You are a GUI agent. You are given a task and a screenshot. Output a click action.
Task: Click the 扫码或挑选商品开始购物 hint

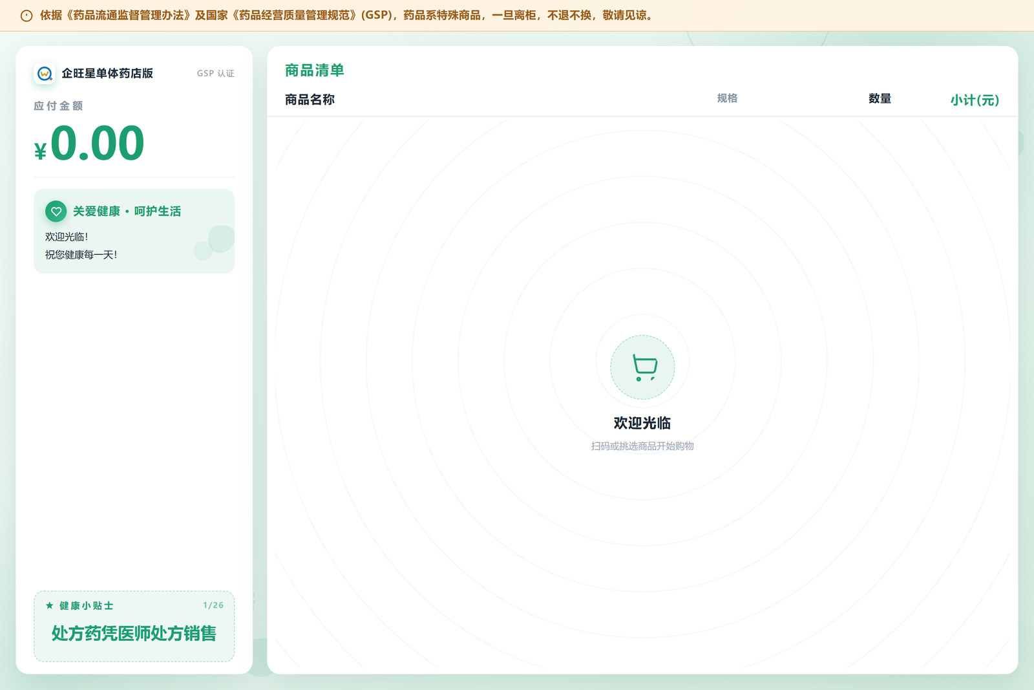[642, 446]
